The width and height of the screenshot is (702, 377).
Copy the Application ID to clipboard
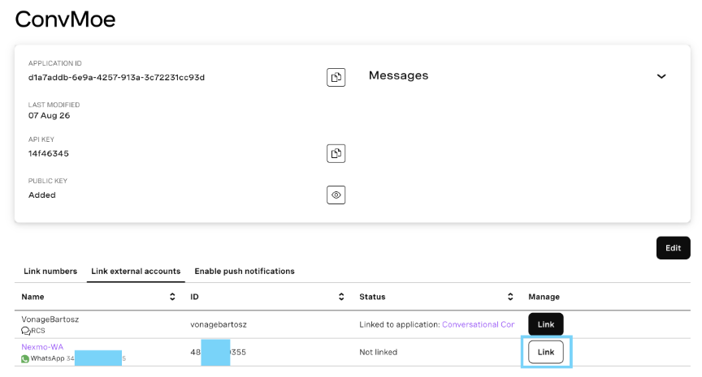[336, 77]
